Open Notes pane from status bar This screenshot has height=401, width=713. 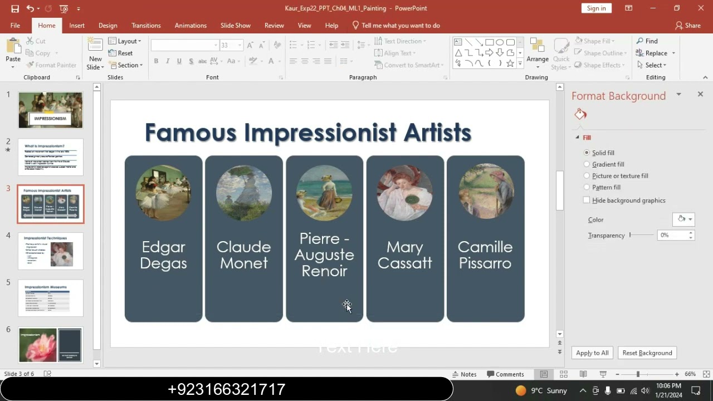pyautogui.click(x=465, y=374)
